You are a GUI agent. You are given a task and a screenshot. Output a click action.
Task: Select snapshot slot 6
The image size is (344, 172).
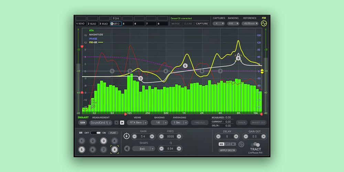pos(139,24)
